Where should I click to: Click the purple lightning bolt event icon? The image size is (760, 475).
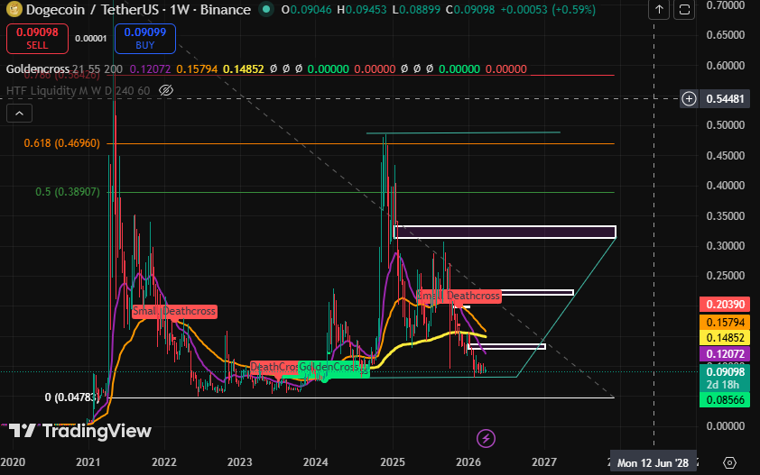486,439
